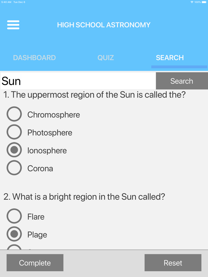
Task: Click inside the Sun search field
Action: (77, 81)
